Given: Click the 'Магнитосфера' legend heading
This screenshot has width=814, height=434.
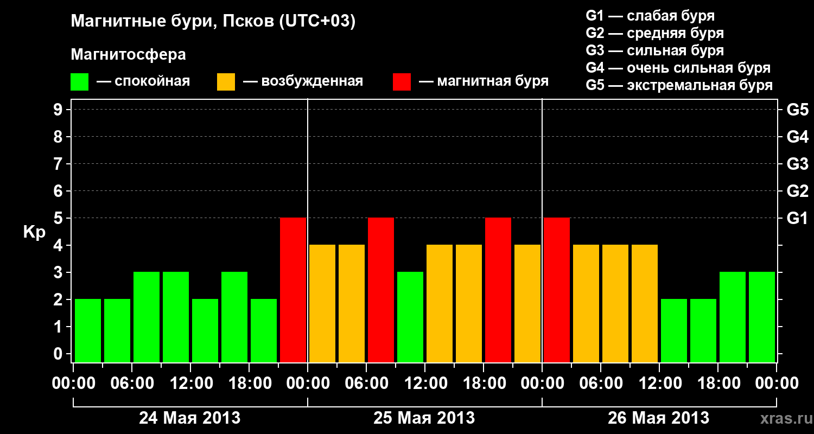Looking at the screenshot, I should click(128, 55).
